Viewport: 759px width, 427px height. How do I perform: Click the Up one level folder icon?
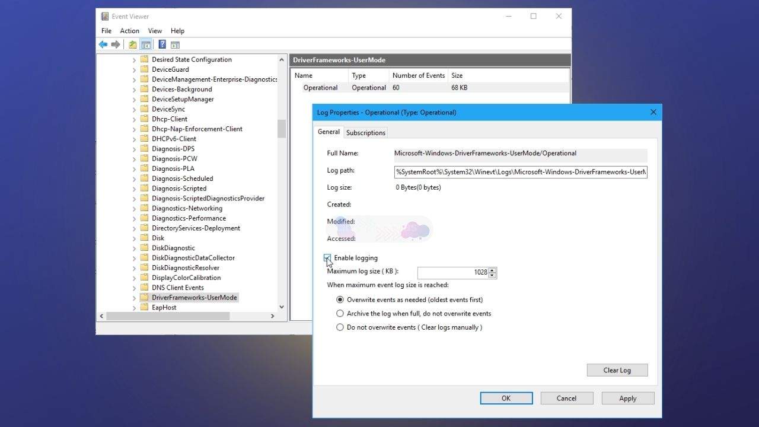[x=133, y=44]
